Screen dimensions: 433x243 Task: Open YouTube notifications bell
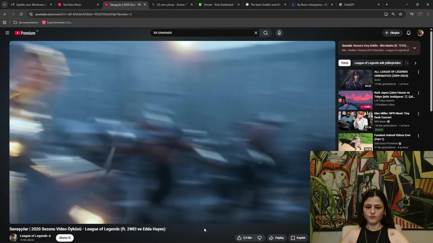408,33
